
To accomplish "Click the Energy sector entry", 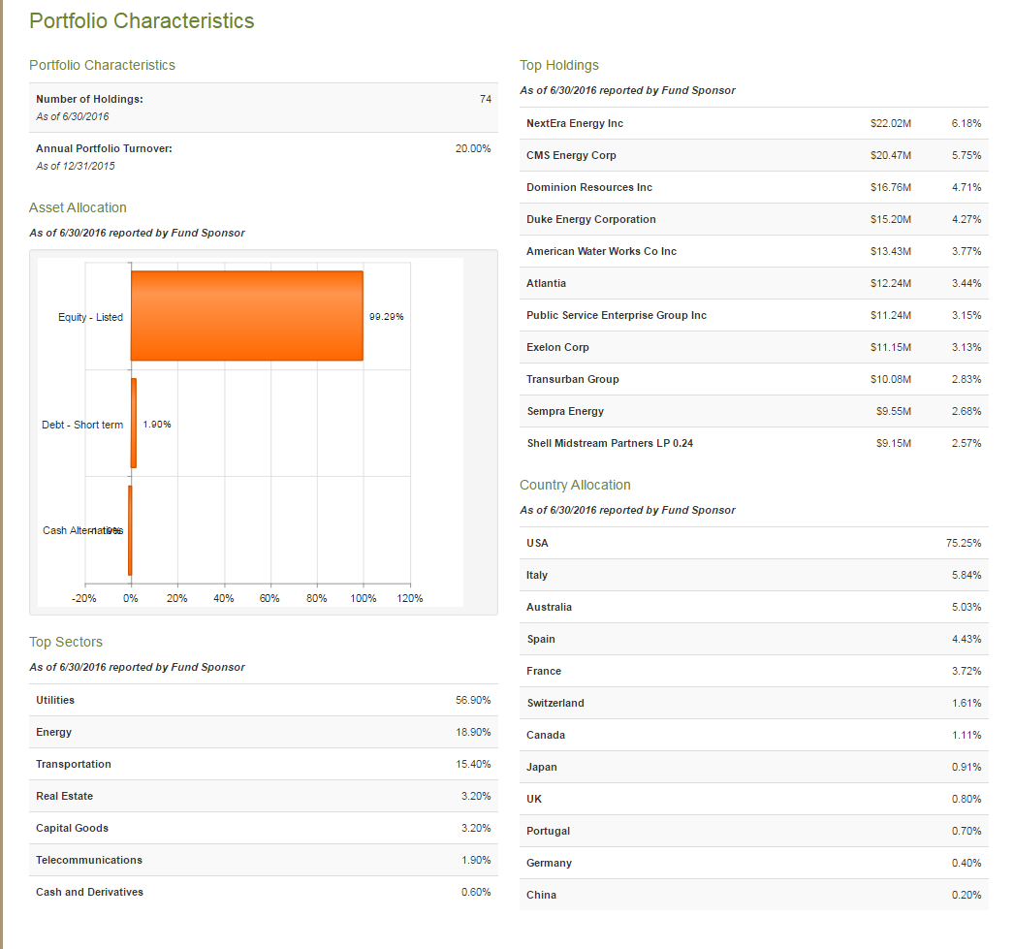I will tap(53, 732).
